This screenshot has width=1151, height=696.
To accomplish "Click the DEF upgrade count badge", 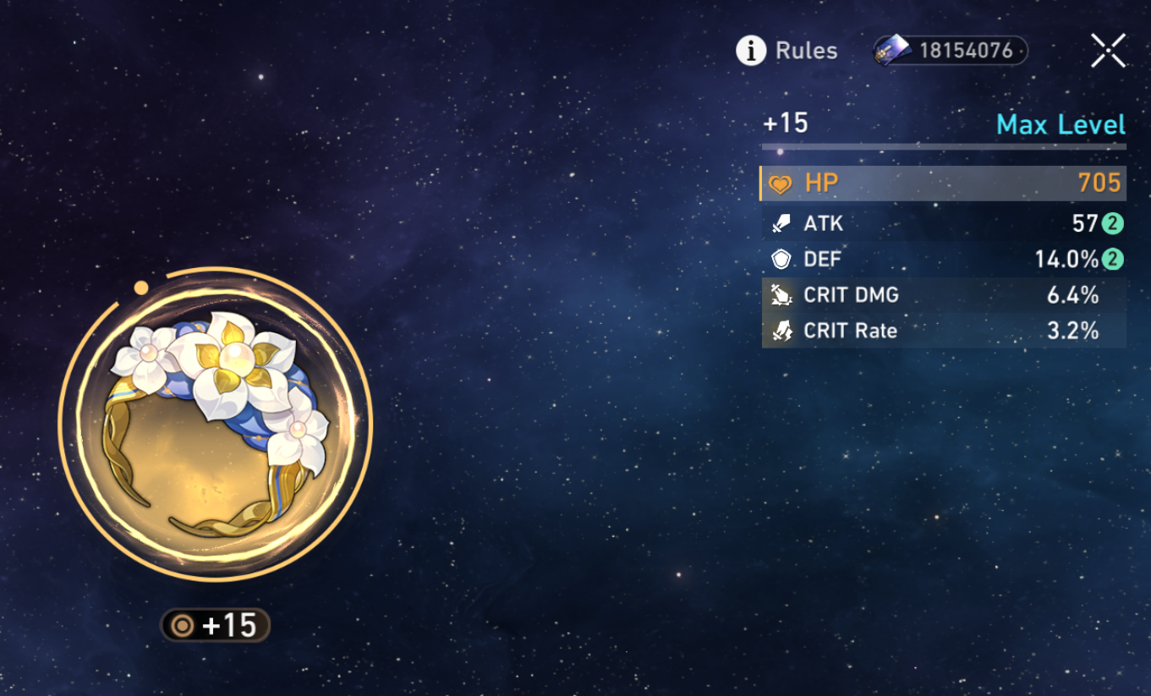I will coord(1113,259).
